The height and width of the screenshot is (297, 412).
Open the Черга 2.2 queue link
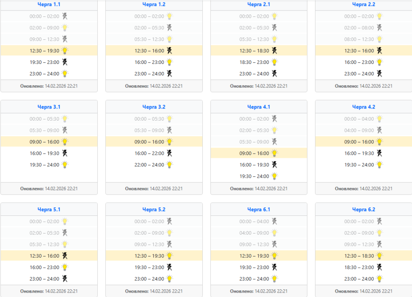(364, 4)
